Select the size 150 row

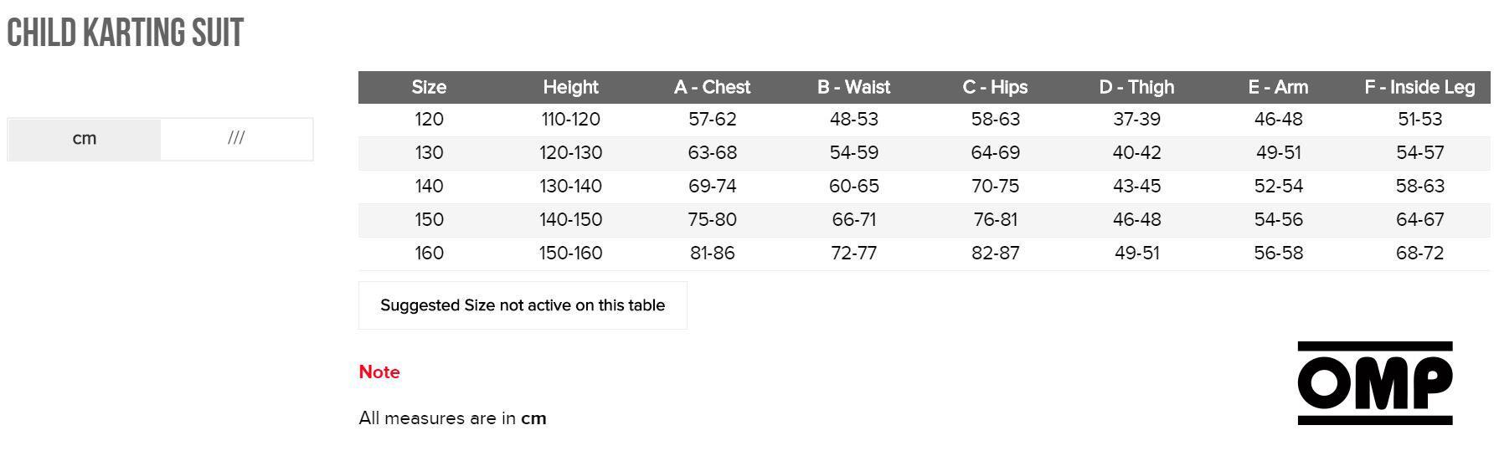coord(925,220)
